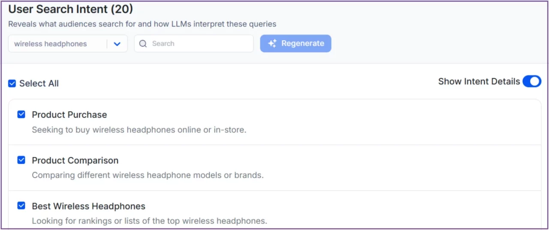Uncheck the Product Purchase checkbox
549x230 pixels.
tap(21, 114)
